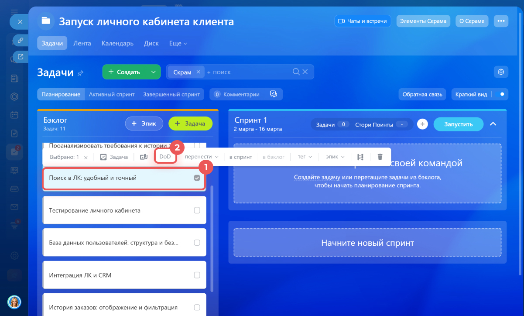Open tasks sidebar icon with badge 2
Screen dimensions: 524x316
(14, 151)
